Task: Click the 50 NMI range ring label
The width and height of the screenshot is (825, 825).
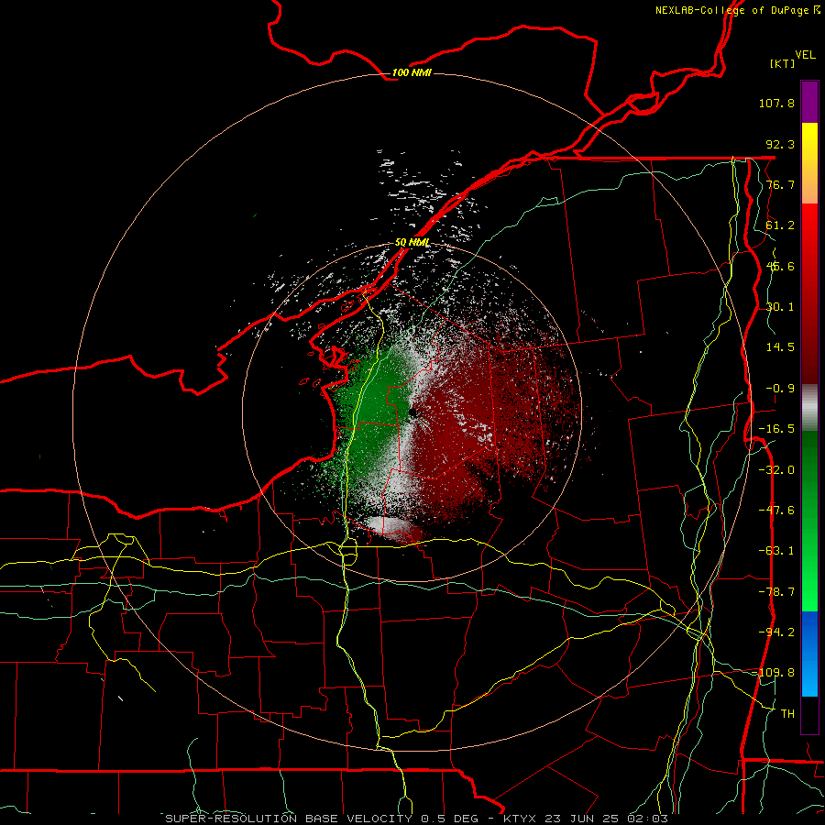Action: (x=412, y=243)
